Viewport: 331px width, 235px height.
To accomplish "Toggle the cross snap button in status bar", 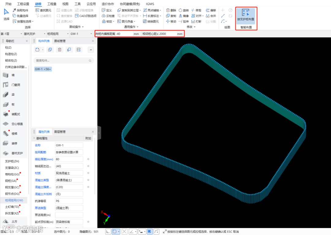I will tap(124, 232).
